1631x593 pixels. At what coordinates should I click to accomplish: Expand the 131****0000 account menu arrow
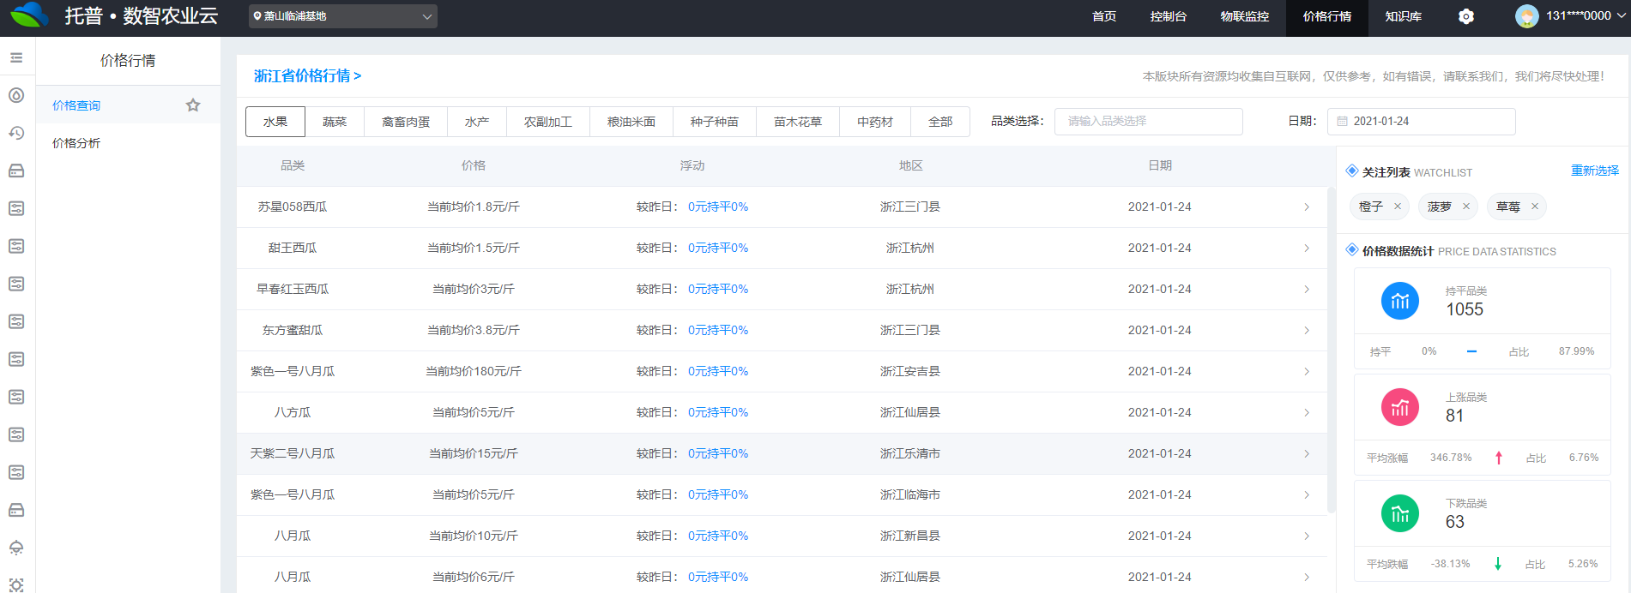(1621, 15)
